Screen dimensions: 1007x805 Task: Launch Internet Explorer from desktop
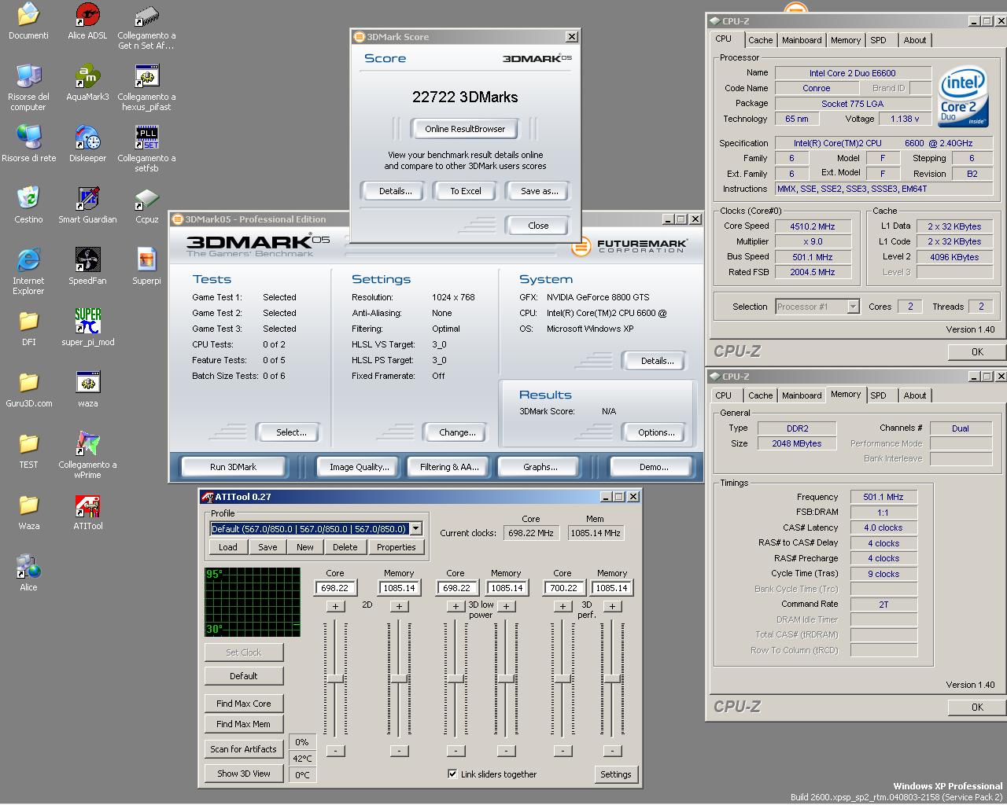click(x=28, y=271)
